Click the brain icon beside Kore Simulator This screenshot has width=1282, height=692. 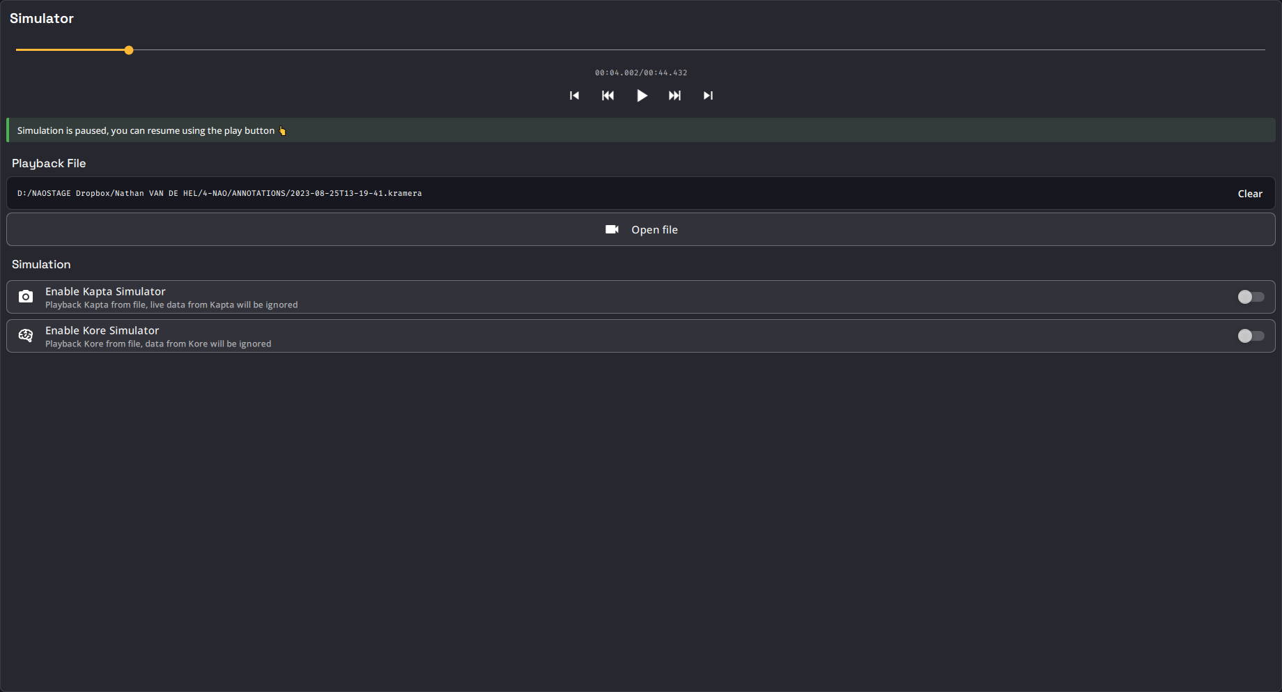26,336
